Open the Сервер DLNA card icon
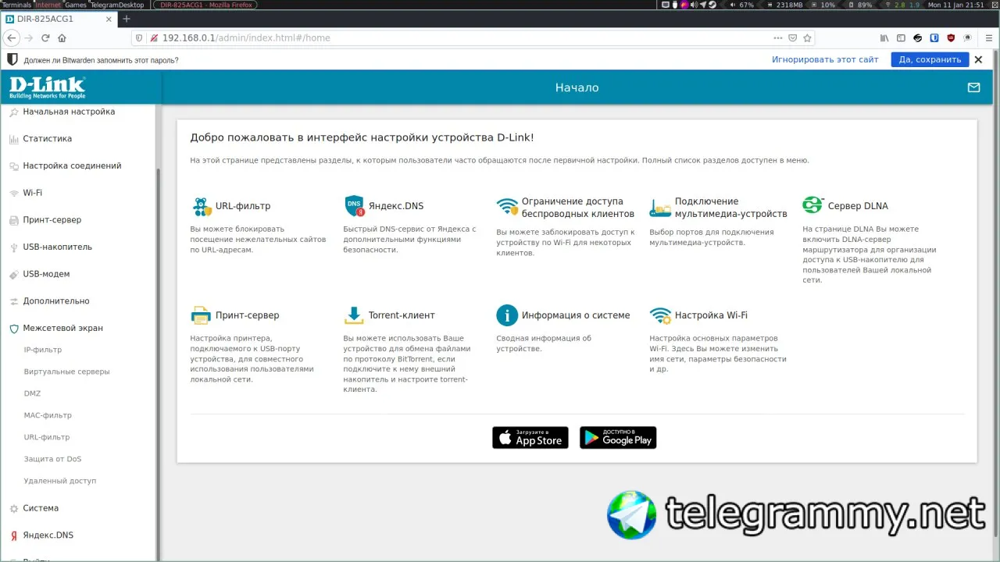1000x562 pixels. [813, 205]
